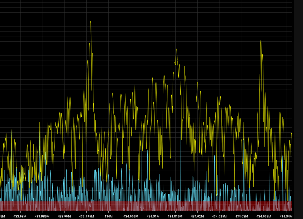303x219 pixels.
Task: Click the 433.98M frequency axis label
Action: point(19,216)
